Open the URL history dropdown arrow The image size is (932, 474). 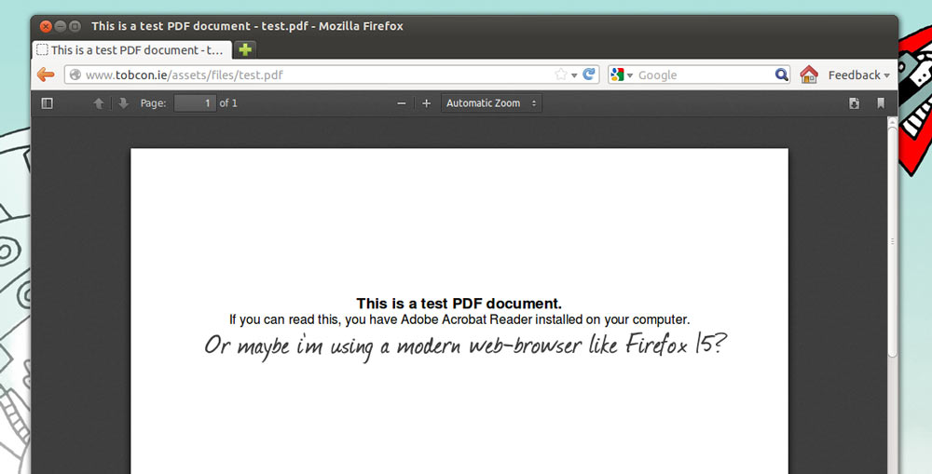574,75
